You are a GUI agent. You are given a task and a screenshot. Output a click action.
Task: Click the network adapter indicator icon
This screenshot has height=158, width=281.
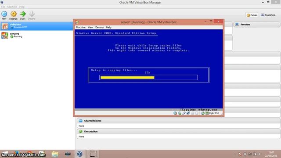pos(188,113)
